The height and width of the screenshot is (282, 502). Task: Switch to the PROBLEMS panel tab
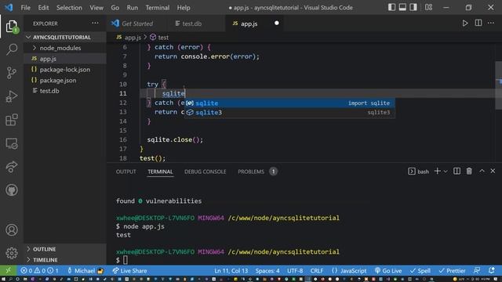tap(251, 172)
